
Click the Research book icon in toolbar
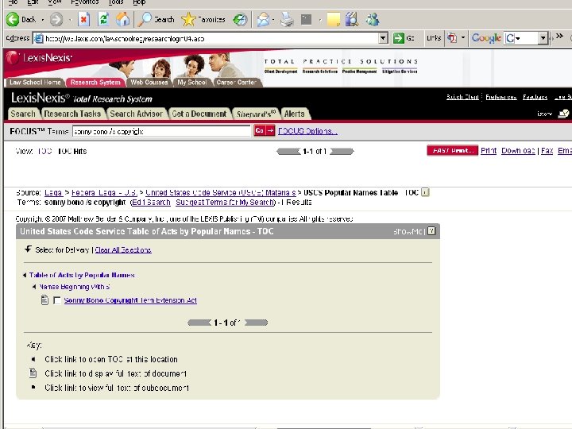click(352, 19)
